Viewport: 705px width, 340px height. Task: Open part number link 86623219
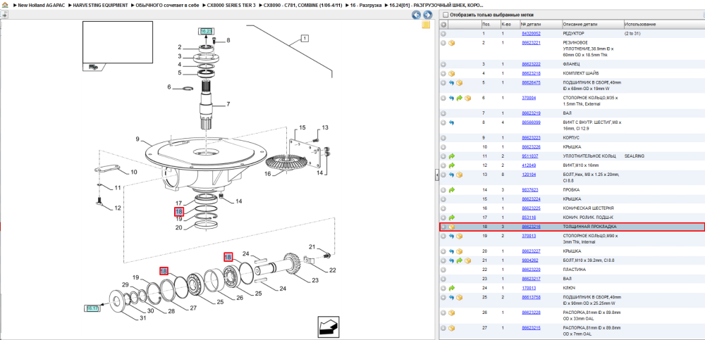coord(531,113)
